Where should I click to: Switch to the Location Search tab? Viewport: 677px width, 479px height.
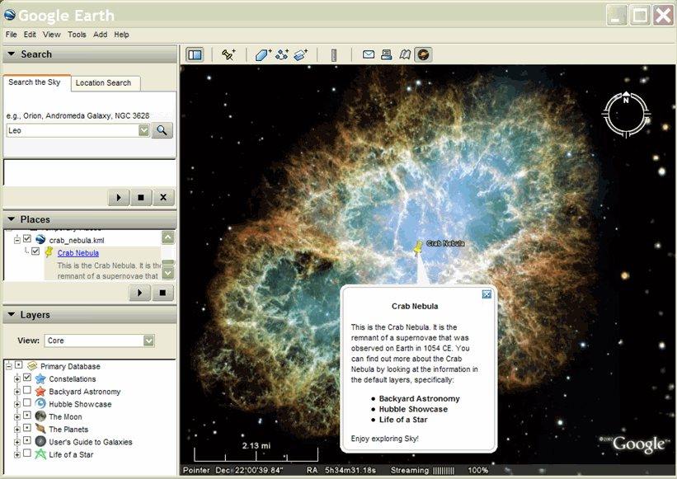(105, 83)
